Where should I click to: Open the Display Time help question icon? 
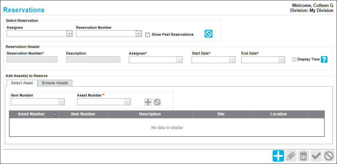(x=324, y=60)
